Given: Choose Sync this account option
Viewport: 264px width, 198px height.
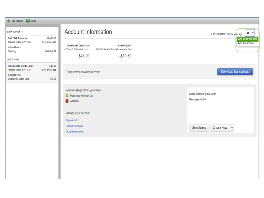Looking at the screenshot, I should pos(246,43).
